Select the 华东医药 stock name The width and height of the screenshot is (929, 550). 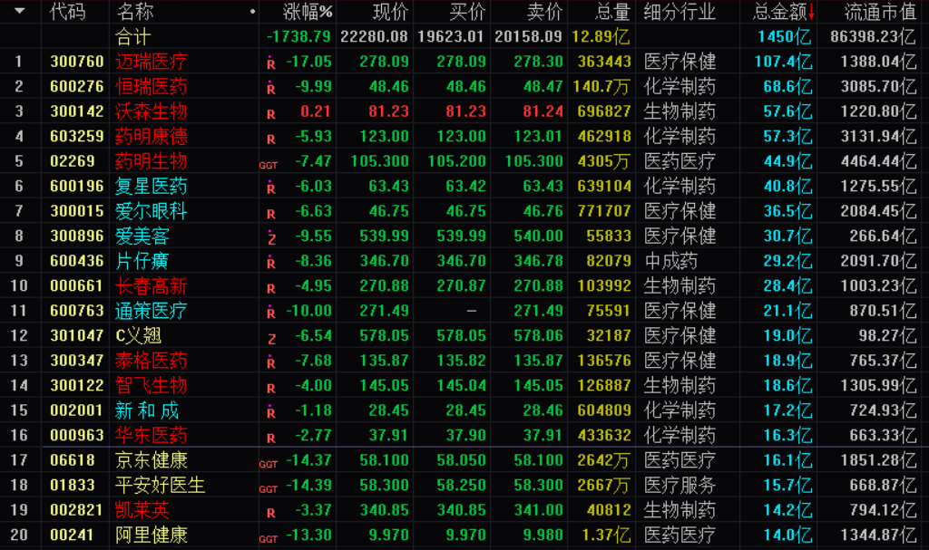tap(152, 435)
